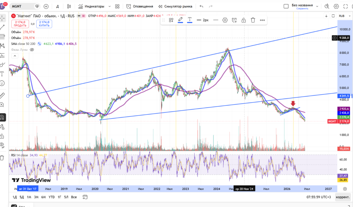Click the price scale mode icon beside RUB
353x207 pixels.
pyautogui.click(x=333, y=16)
